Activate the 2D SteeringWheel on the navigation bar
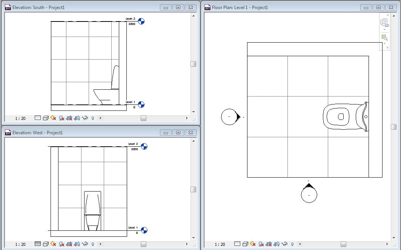 (x=384, y=22)
